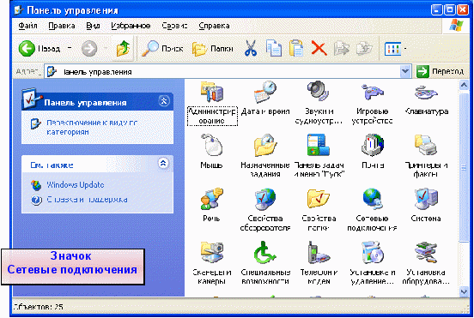Click the scrollbar down arrow
474x318 pixels.
coord(464,291)
